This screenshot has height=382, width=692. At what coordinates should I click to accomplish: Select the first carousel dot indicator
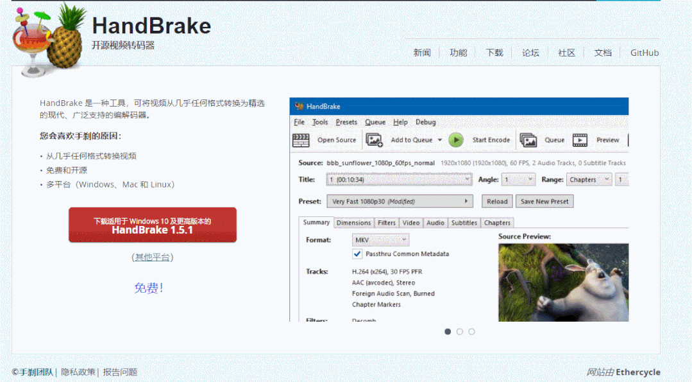(448, 331)
